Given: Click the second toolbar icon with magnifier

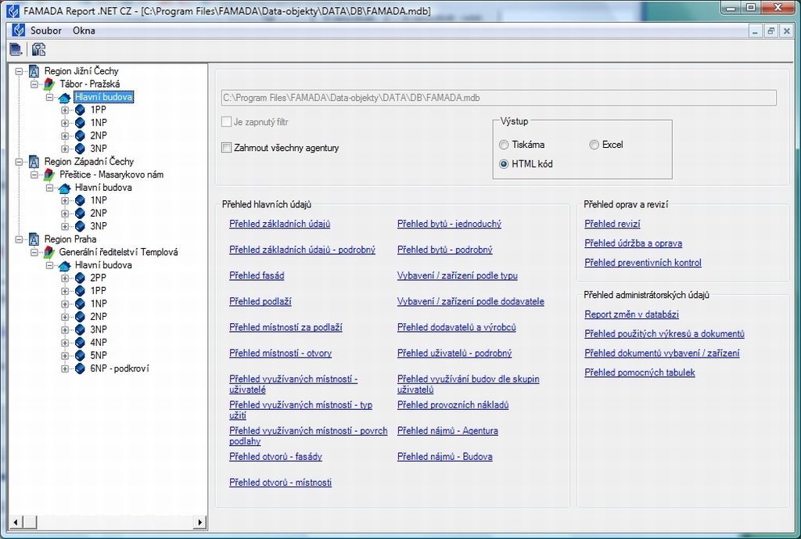Looking at the screenshot, I should 38,49.
